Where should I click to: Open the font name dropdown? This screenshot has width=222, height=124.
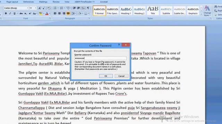click(27, 8)
